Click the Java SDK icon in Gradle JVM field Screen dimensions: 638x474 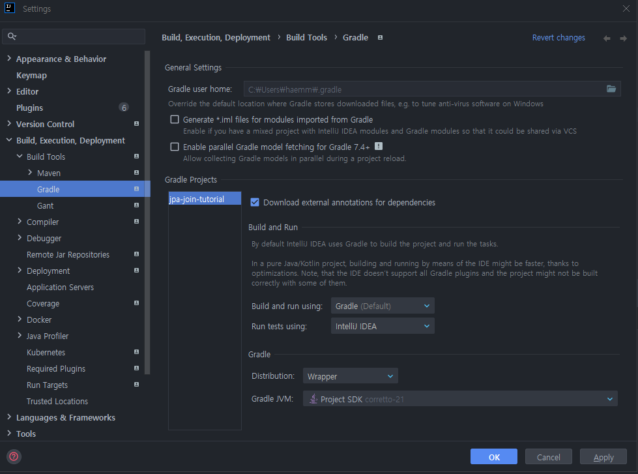(x=313, y=398)
